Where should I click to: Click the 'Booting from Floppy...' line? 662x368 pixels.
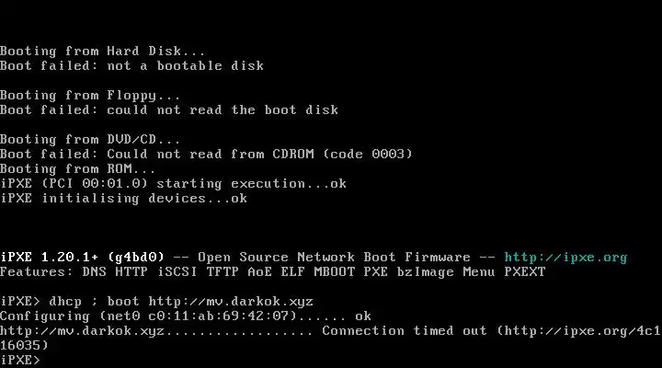pos(90,96)
